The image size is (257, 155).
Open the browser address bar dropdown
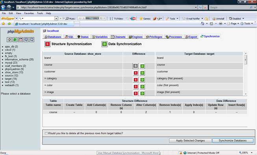[196, 7]
